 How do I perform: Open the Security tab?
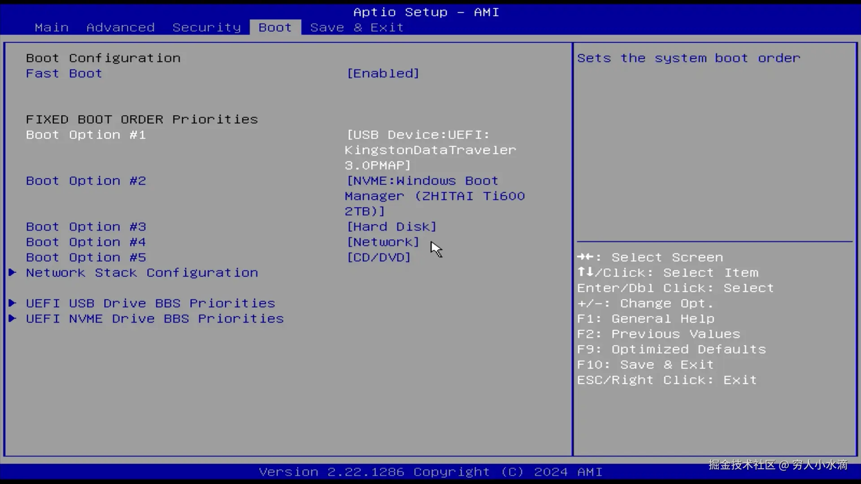coord(206,27)
